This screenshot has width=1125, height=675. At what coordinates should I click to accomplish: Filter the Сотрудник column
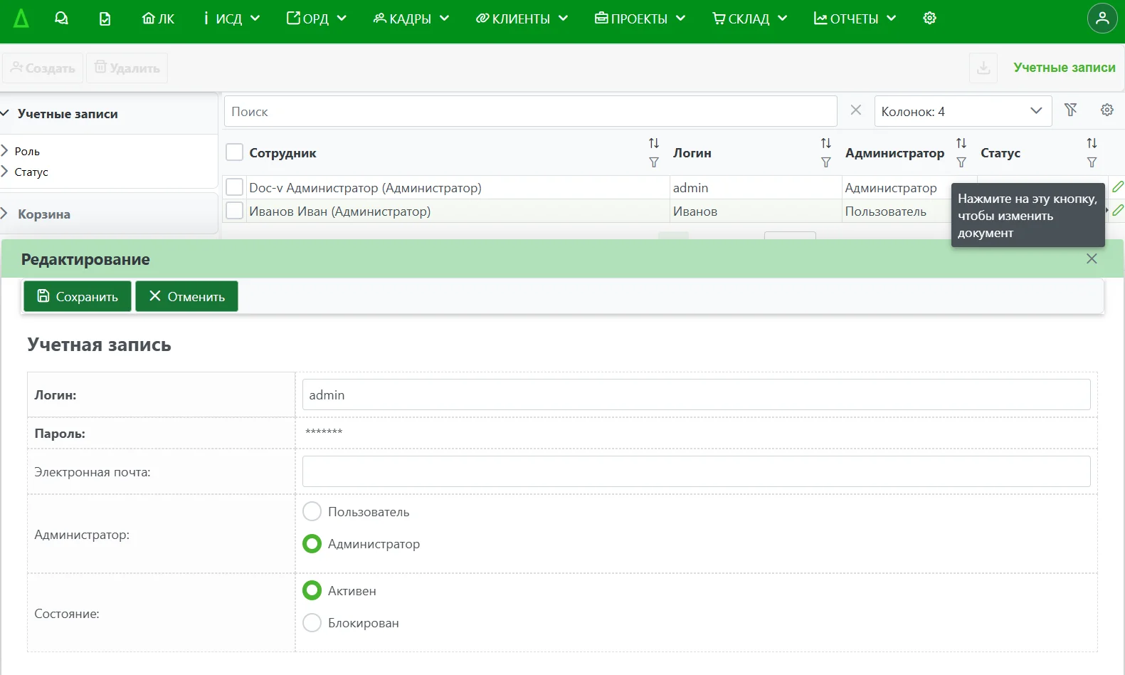coord(654,162)
